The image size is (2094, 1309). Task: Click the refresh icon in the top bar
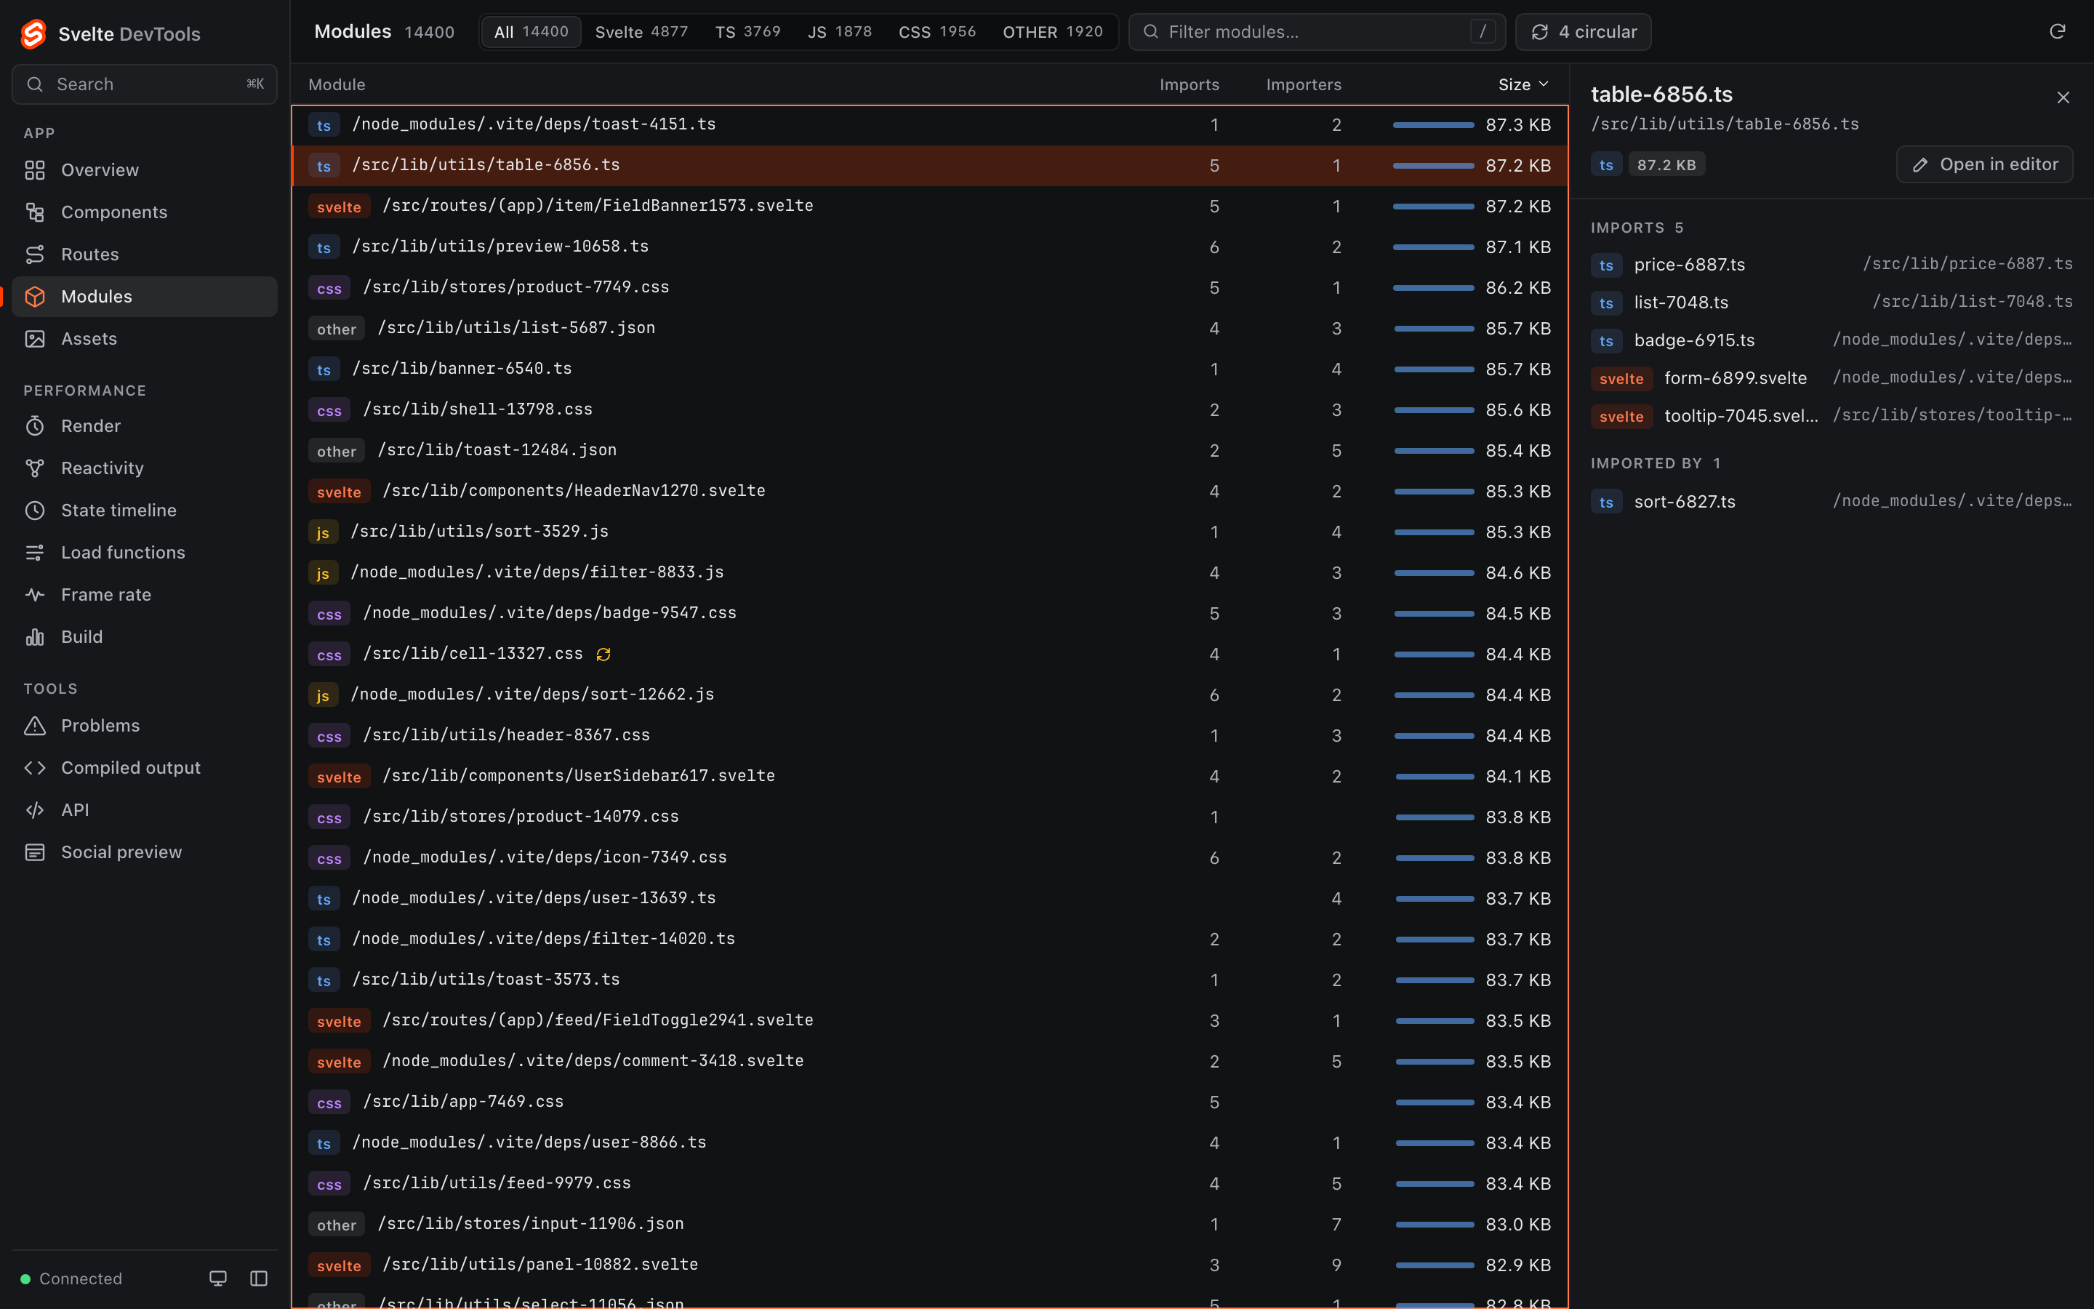(2058, 32)
